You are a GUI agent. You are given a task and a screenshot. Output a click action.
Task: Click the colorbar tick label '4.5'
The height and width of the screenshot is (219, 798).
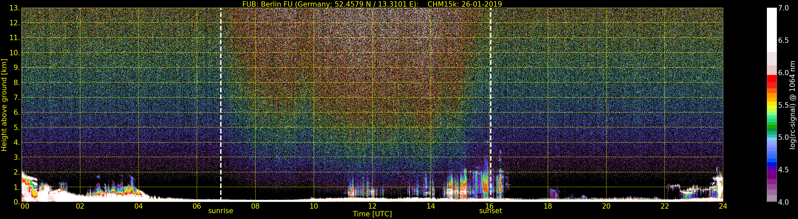tap(783, 170)
